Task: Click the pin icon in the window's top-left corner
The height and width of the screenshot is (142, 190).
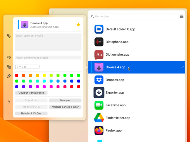Action: (52, 12)
